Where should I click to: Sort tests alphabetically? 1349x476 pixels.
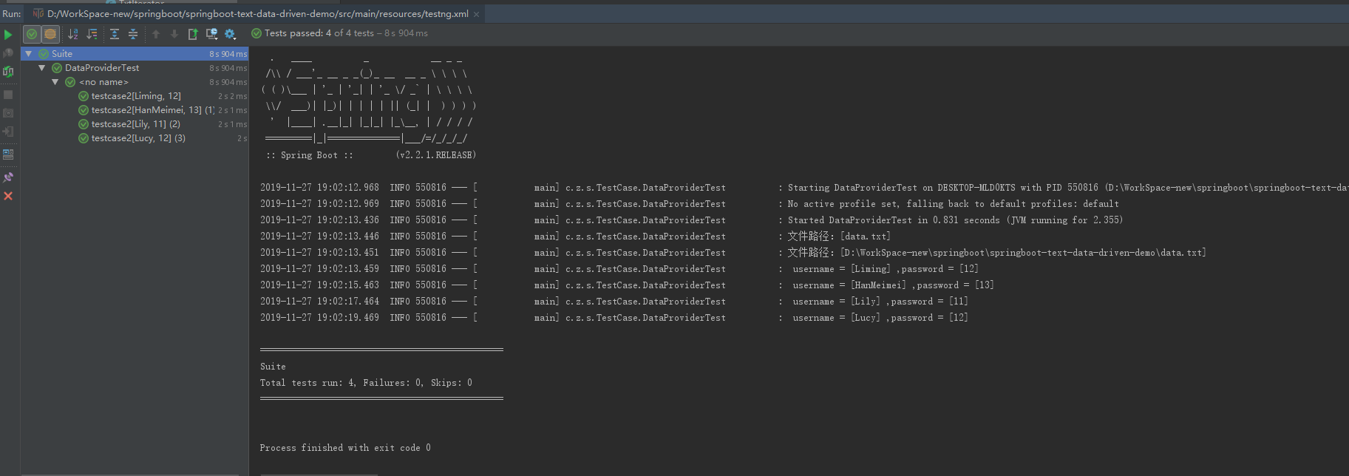[73, 34]
